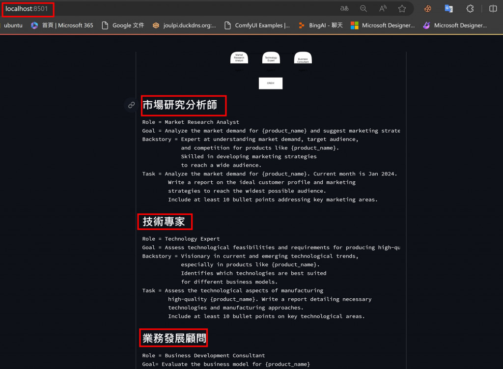The width and height of the screenshot is (503, 369).
Task: Click the CREW box in diagram
Action: point(271,83)
